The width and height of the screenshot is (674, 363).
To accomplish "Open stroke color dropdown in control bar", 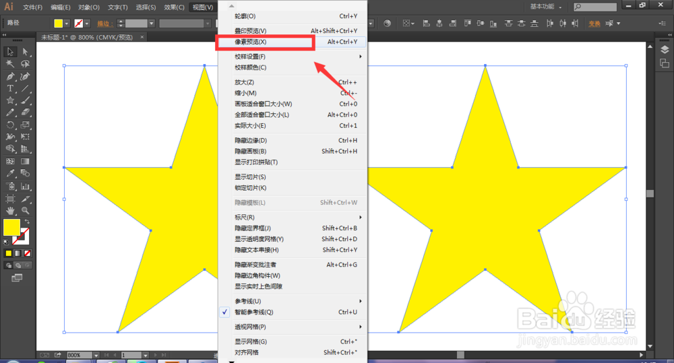I will (x=87, y=23).
